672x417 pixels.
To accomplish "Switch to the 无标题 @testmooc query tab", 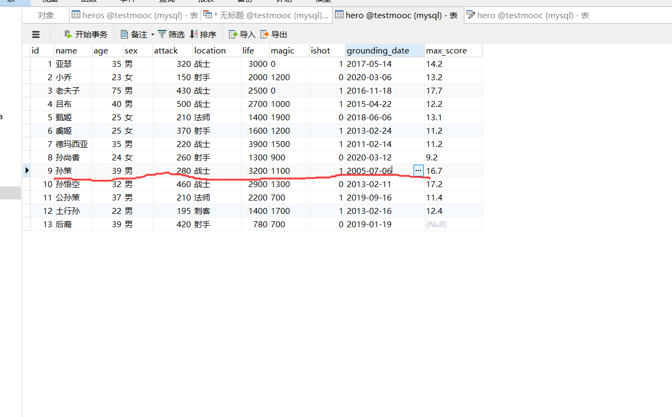I will pyautogui.click(x=266, y=16).
